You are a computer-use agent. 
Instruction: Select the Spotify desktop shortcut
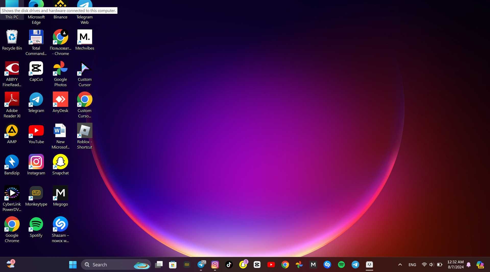click(36, 227)
